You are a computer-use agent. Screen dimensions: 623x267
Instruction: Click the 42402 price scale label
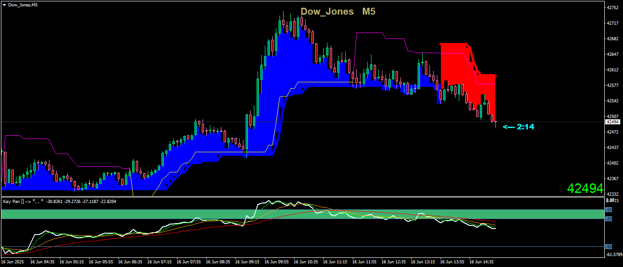coord(612,163)
